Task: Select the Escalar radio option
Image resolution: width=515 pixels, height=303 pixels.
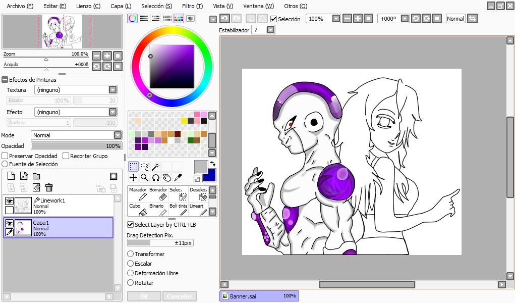Action: (x=131, y=264)
